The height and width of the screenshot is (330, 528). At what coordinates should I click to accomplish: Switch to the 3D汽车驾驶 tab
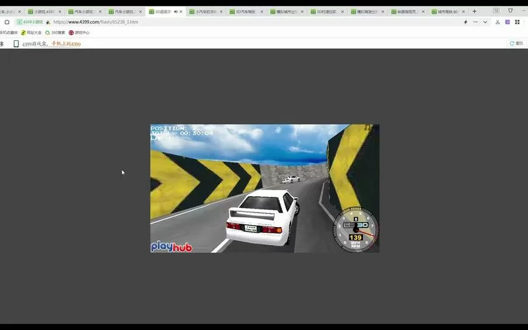[x=246, y=11]
